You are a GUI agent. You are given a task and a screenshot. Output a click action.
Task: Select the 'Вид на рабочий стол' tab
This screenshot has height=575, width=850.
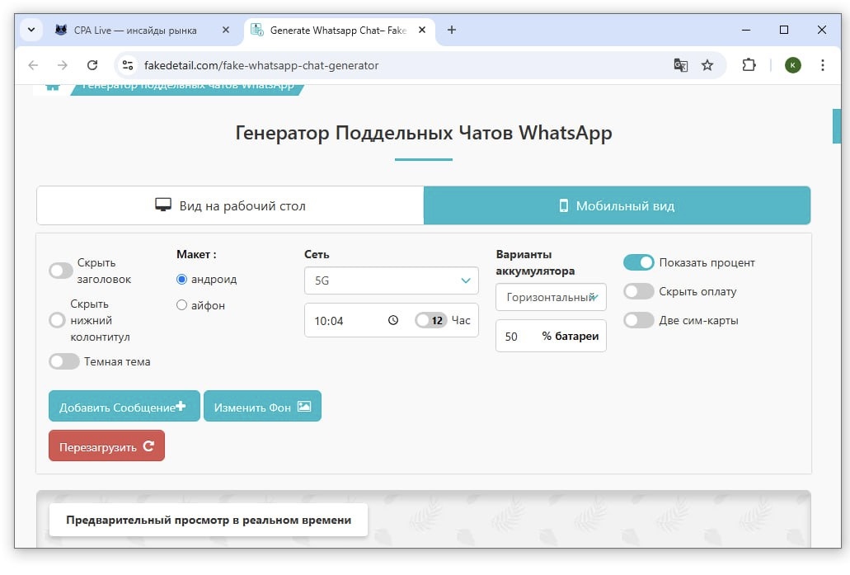coord(230,205)
